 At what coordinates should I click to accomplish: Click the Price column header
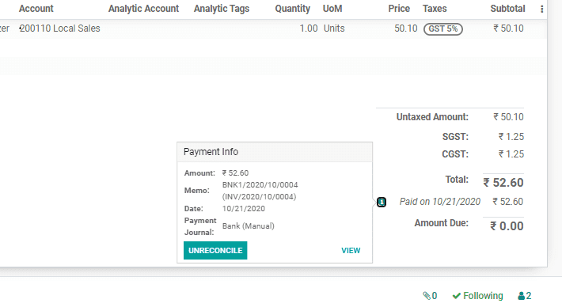[399, 9]
